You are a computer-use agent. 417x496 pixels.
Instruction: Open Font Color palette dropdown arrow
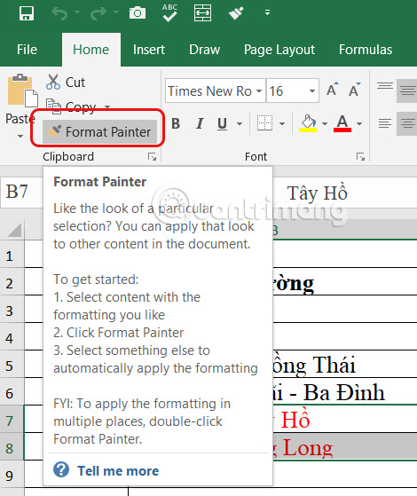359,123
